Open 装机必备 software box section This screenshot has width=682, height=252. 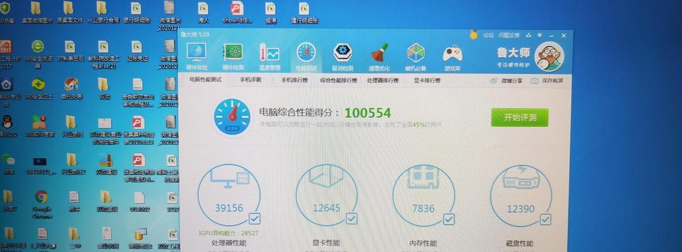coord(416,57)
